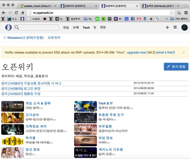The image size is (190, 159).
Task: Open the VL bookmark folder
Action: (88, 19)
